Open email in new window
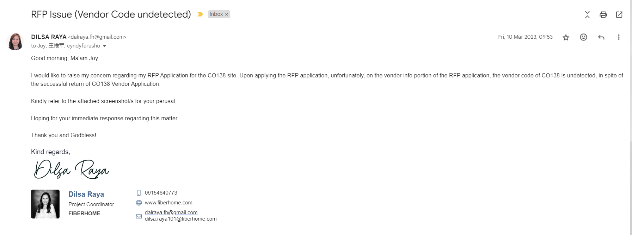The height and width of the screenshot is (235, 632). (x=619, y=14)
